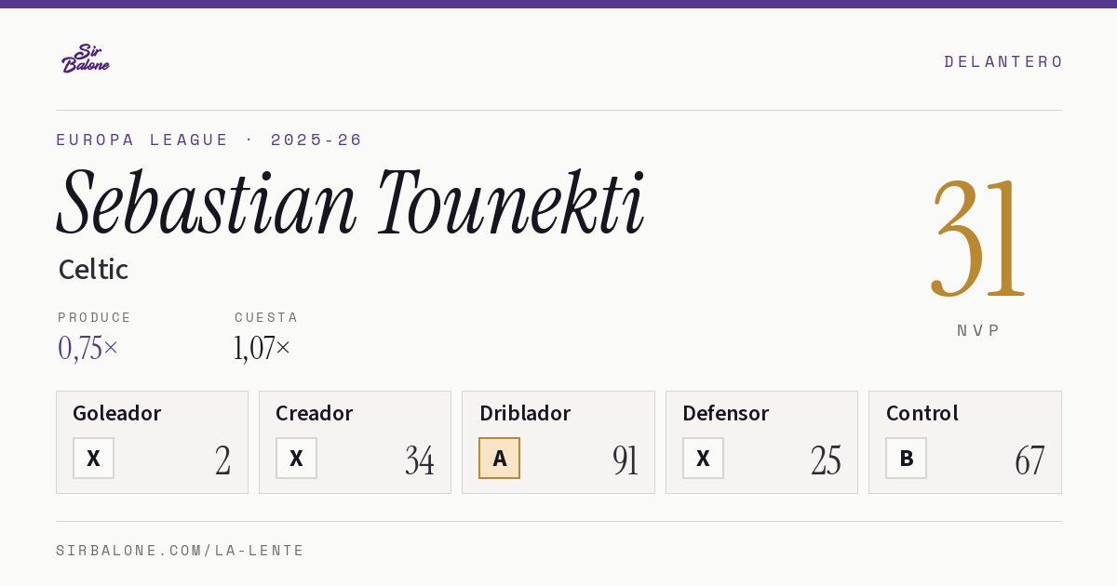The width and height of the screenshot is (1117, 586).
Task: Click the Goleador card title
Action: pos(117,413)
